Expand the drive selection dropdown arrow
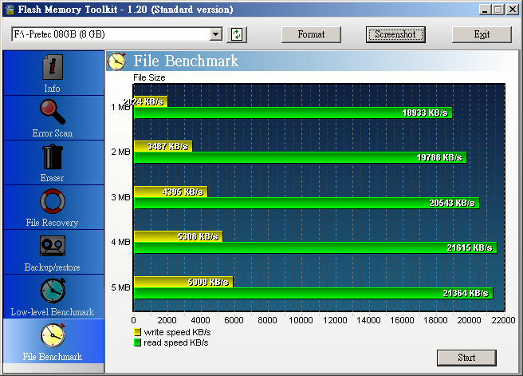523x376 pixels. pos(216,34)
